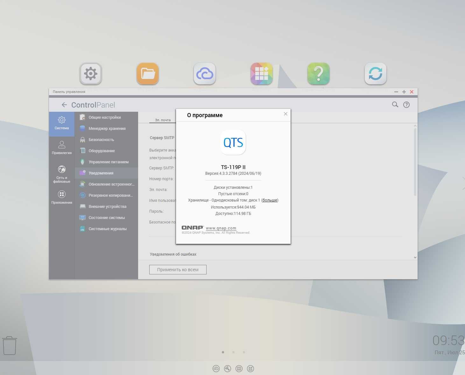Click the second bottom bar round icon
Viewport: 465px width, 375px height.
pyautogui.click(x=228, y=369)
